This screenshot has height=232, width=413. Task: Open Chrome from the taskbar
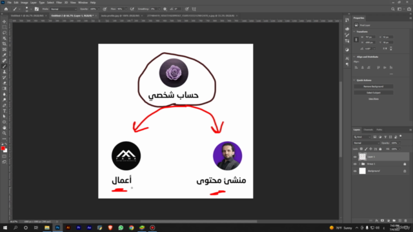pyautogui.click(x=131, y=227)
